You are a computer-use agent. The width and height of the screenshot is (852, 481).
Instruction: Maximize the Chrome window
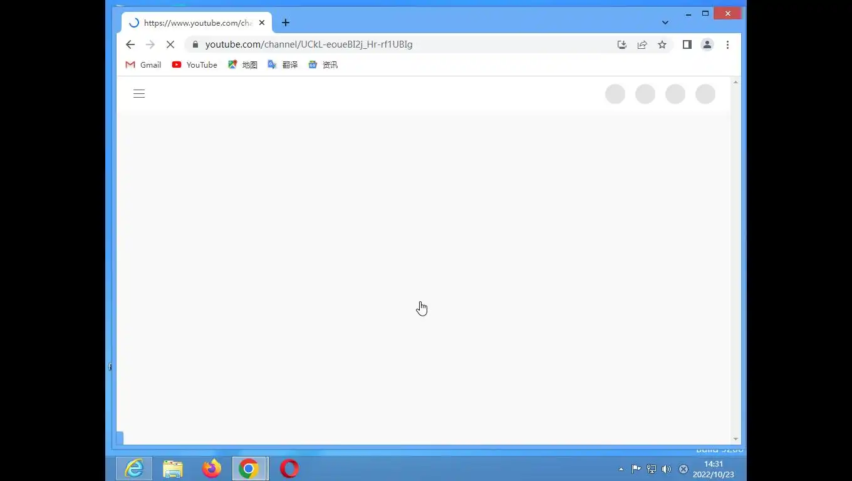tap(705, 14)
